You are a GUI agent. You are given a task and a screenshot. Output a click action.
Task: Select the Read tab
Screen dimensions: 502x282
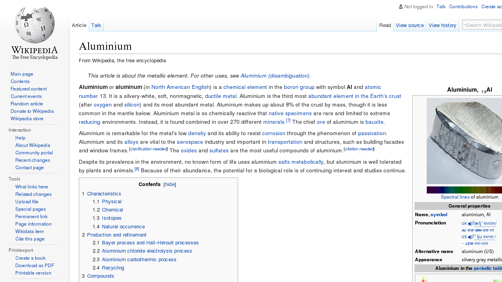coord(385,25)
